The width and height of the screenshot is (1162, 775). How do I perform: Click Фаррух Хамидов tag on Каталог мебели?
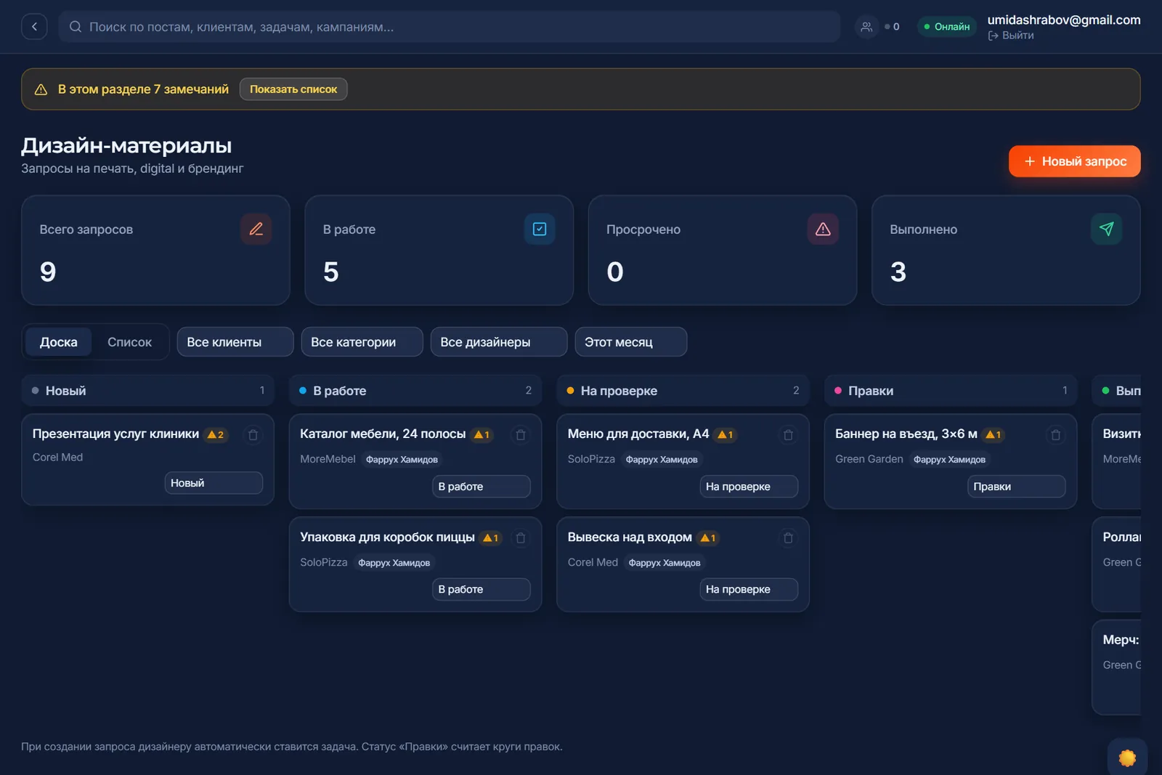click(x=402, y=460)
